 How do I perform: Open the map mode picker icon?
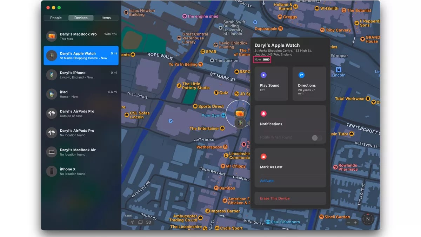point(140,222)
